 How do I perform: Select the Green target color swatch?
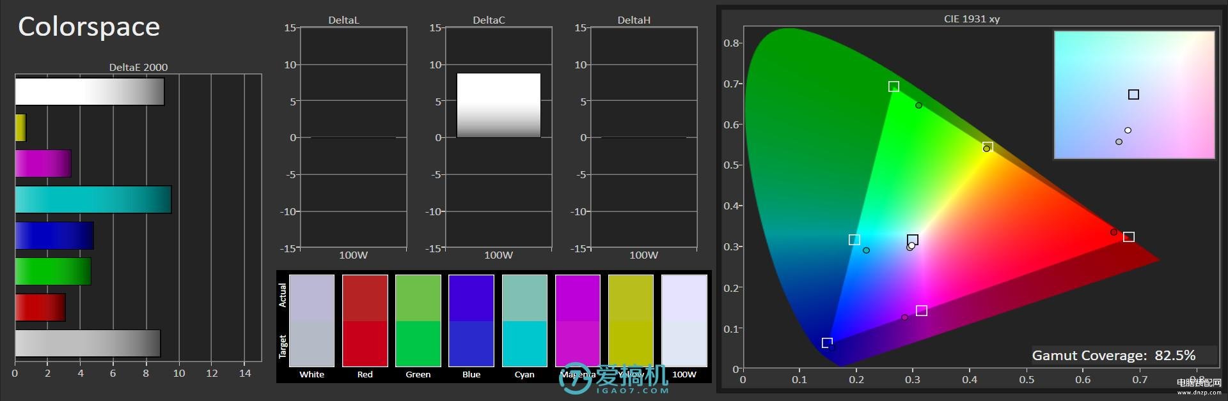tap(418, 344)
